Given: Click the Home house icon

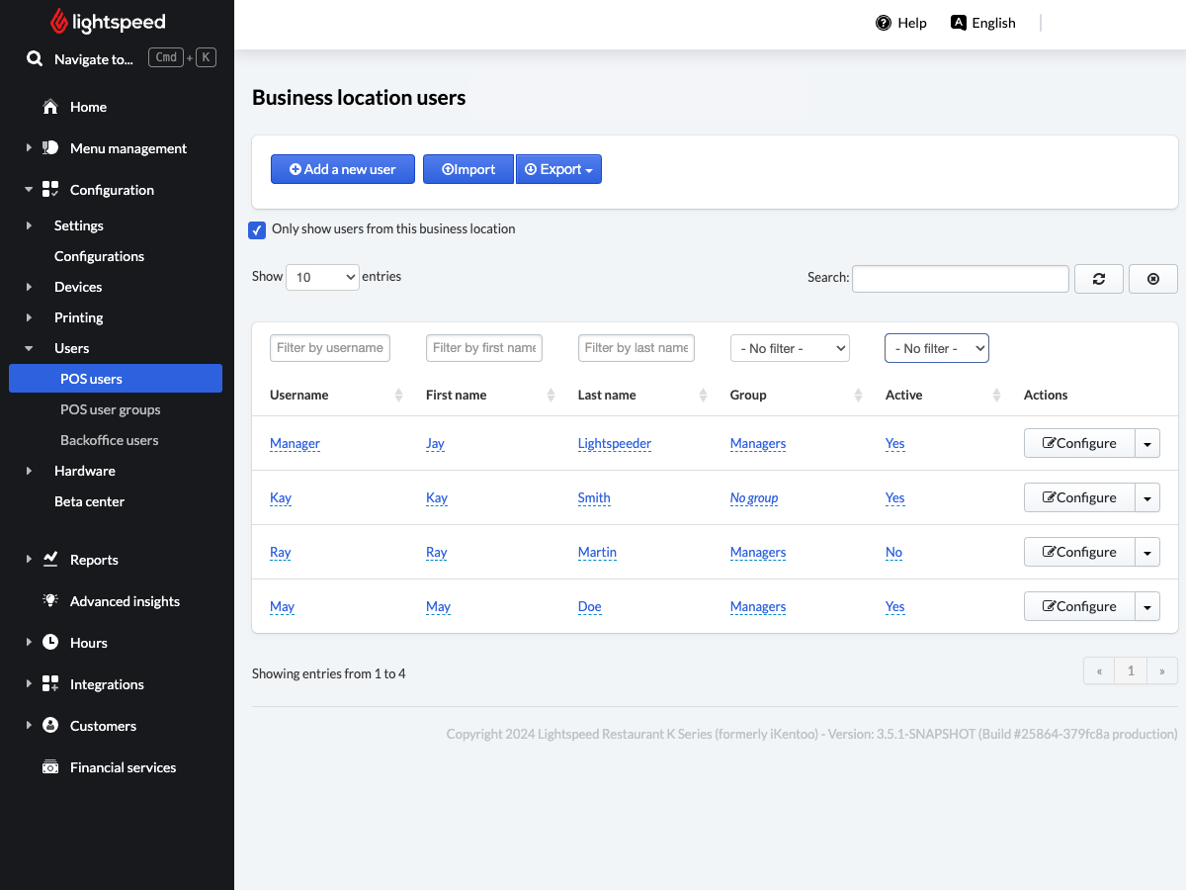Looking at the screenshot, I should click(x=50, y=107).
